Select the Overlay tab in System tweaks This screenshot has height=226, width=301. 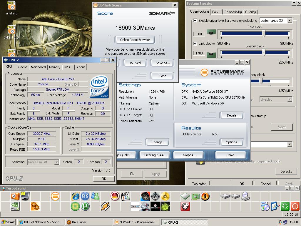coord(250,12)
